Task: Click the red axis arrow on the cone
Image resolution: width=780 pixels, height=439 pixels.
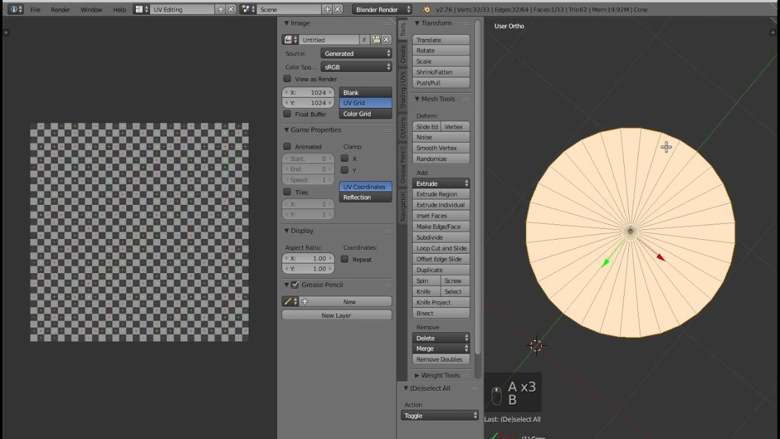Action: [660, 257]
